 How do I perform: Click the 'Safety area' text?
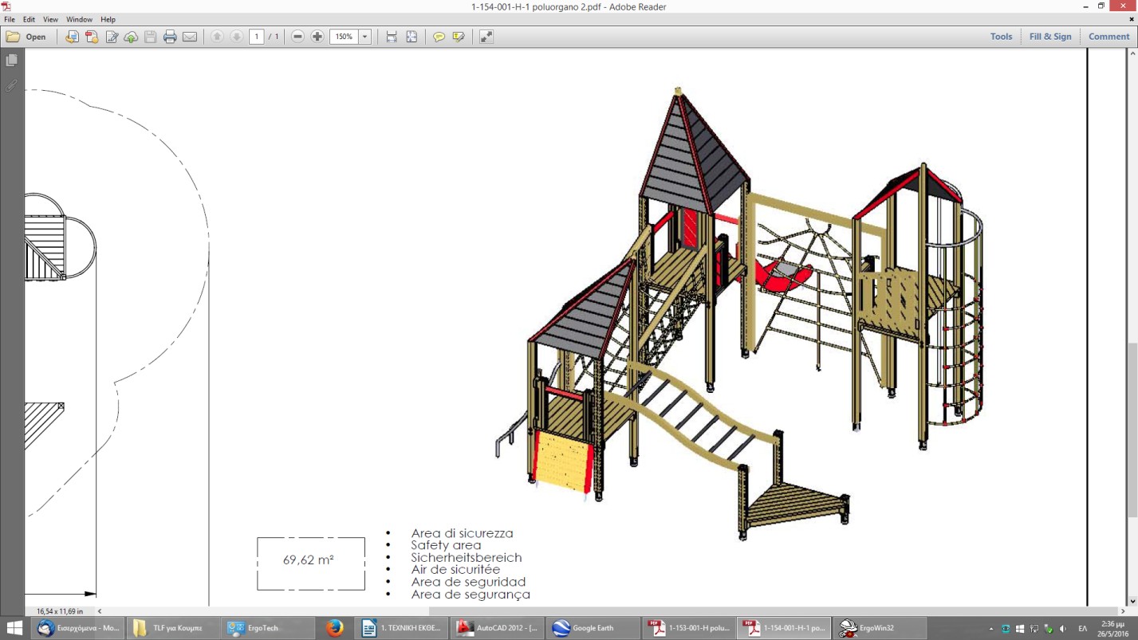446,545
